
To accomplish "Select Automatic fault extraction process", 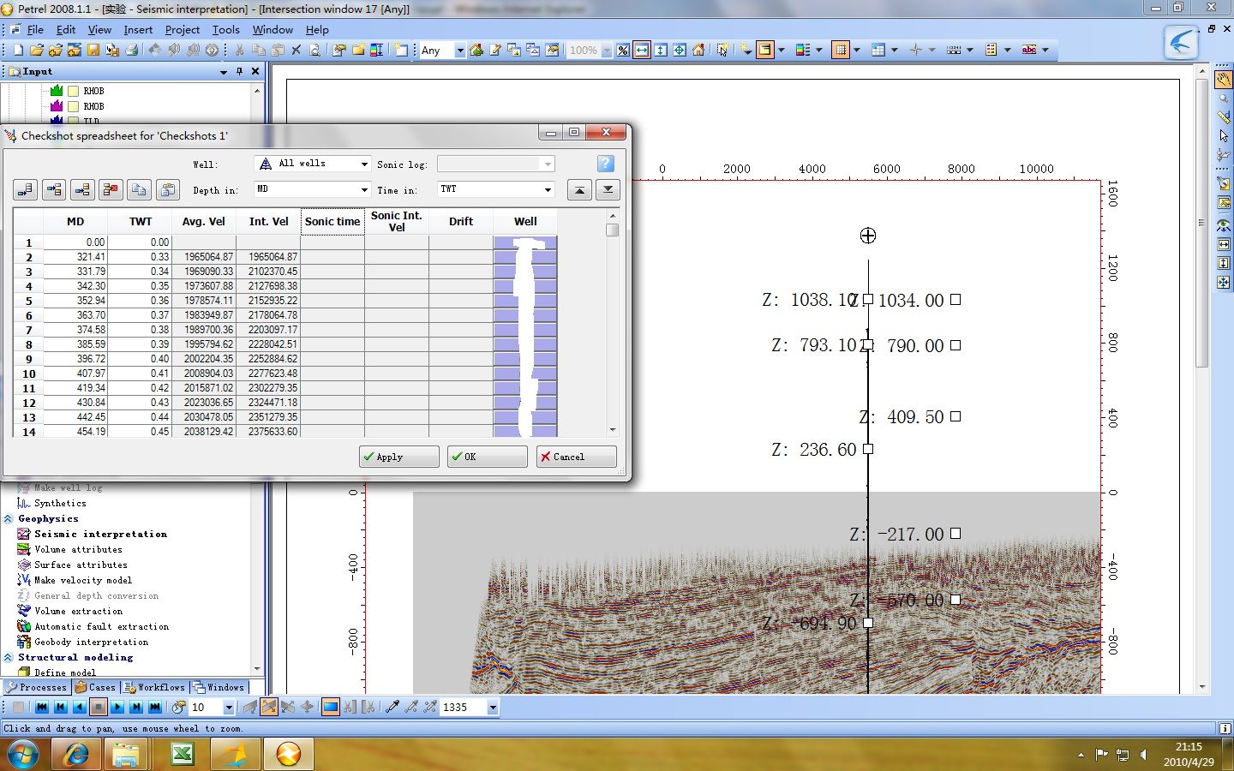I will click(101, 627).
